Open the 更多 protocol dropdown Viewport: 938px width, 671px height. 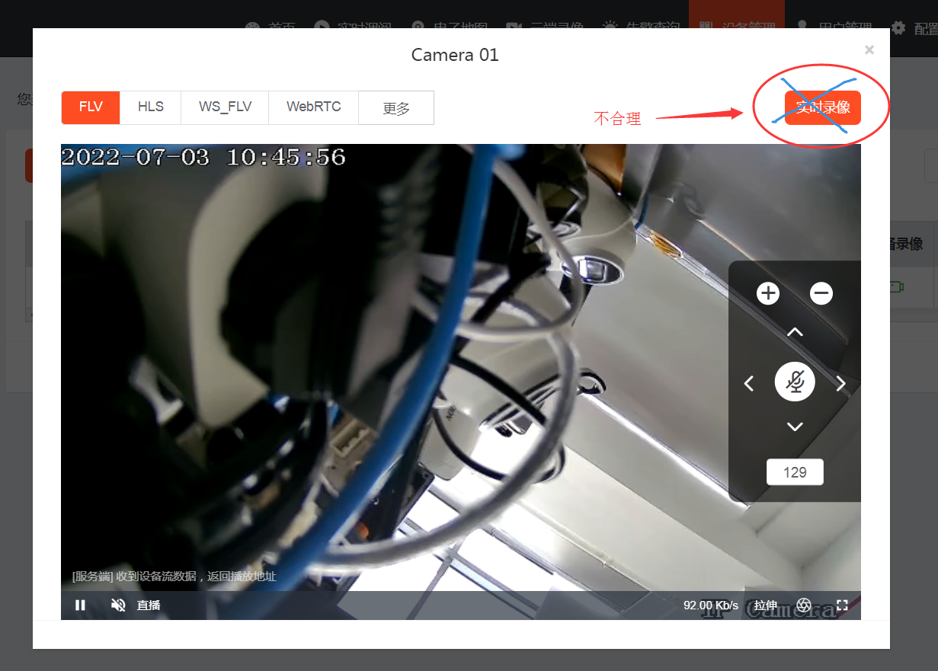[x=395, y=107]
